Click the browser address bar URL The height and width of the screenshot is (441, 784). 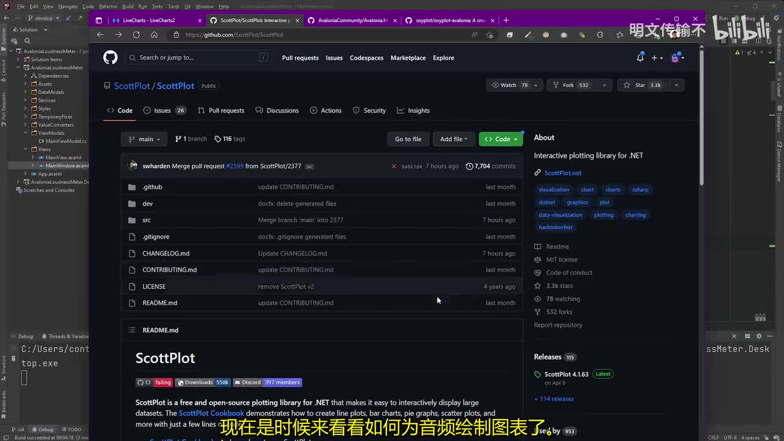(235, 35)
